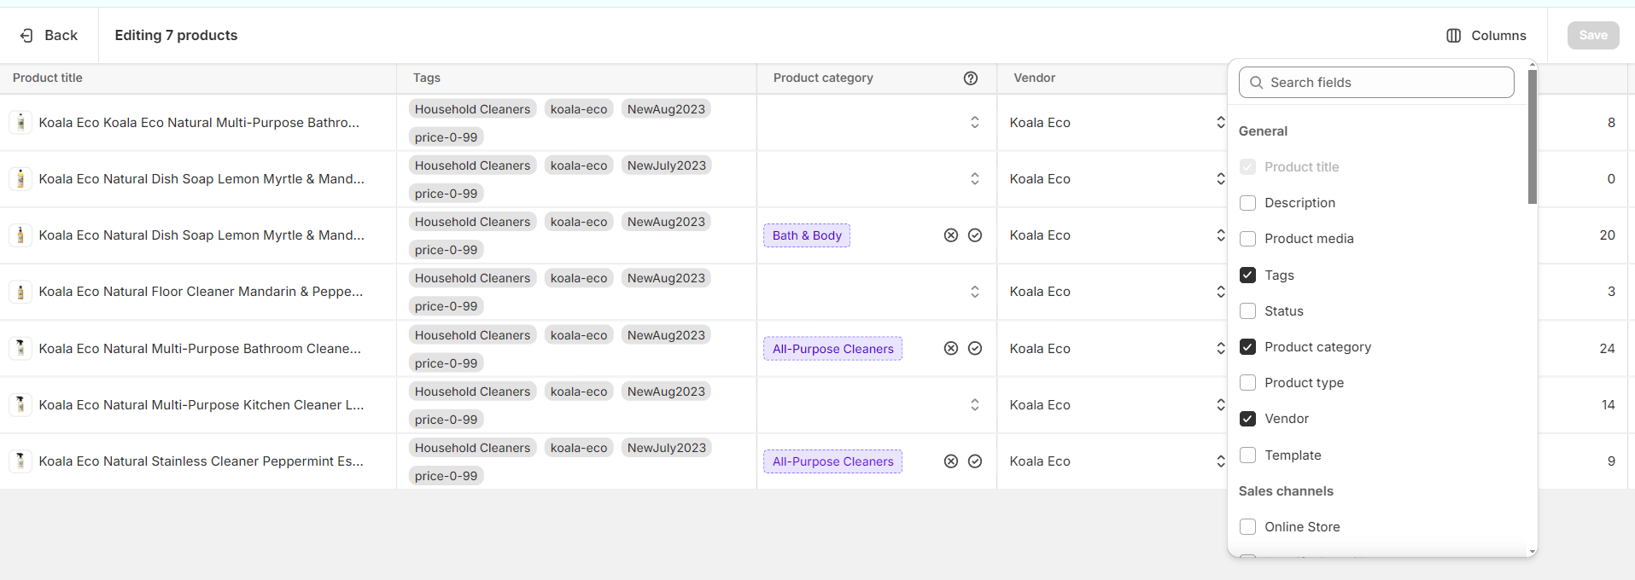
Task: Click the Columns button
Action: pos(1486,35)
